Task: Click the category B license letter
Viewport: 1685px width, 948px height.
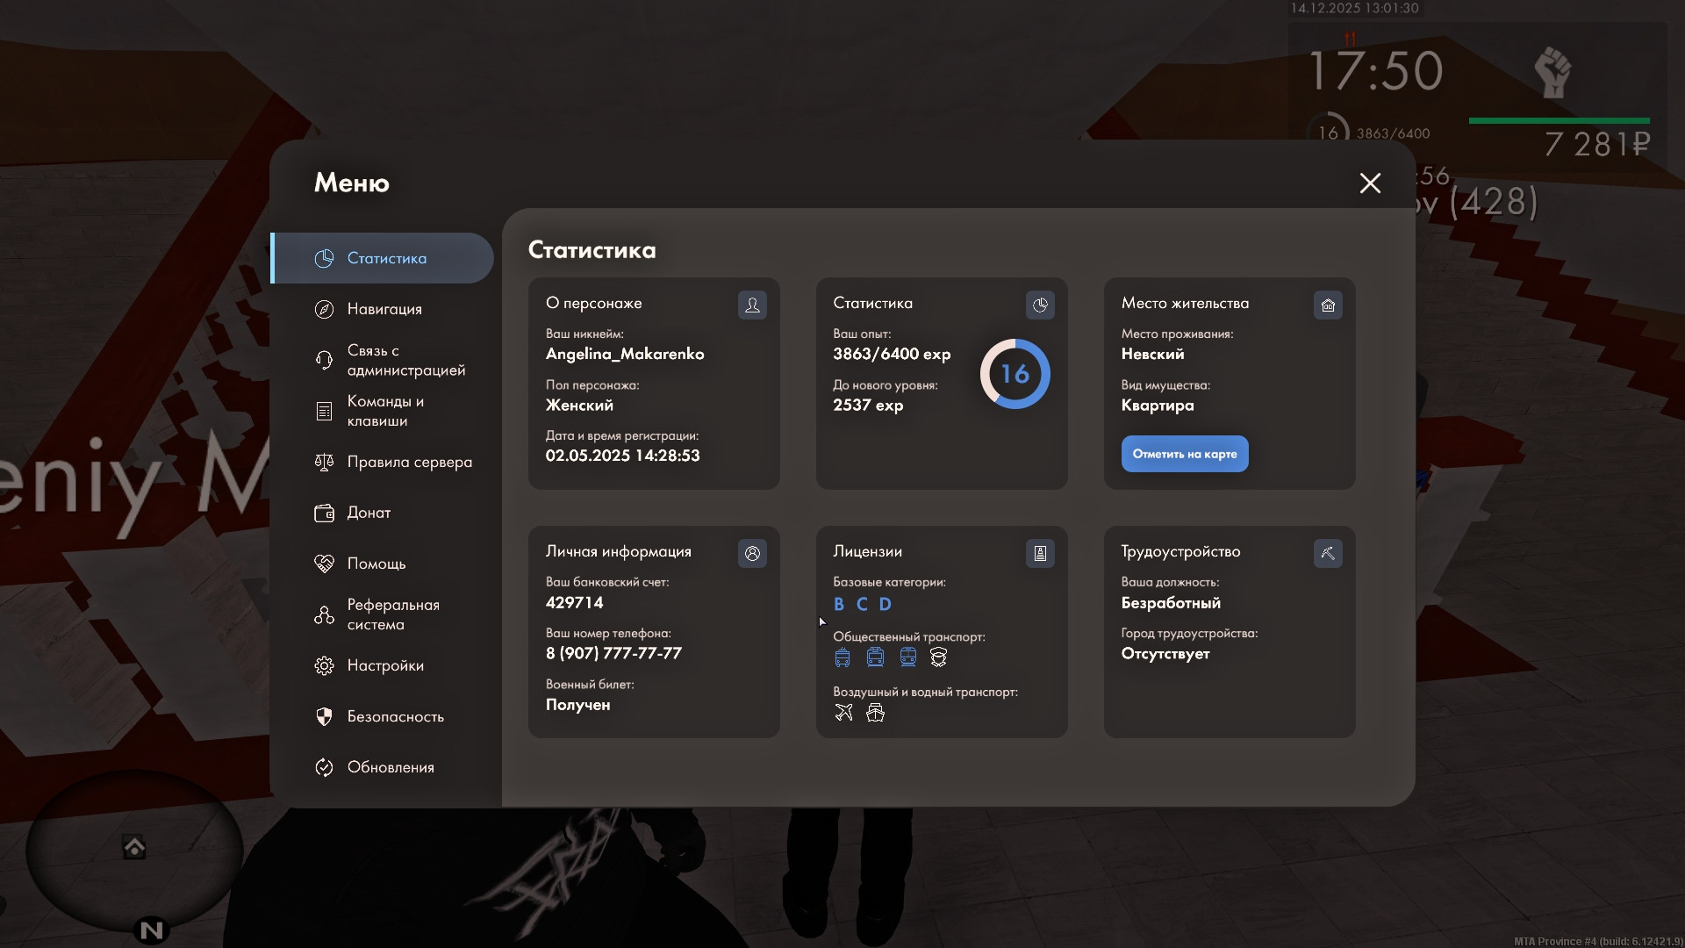Action: tap(838, 604)
